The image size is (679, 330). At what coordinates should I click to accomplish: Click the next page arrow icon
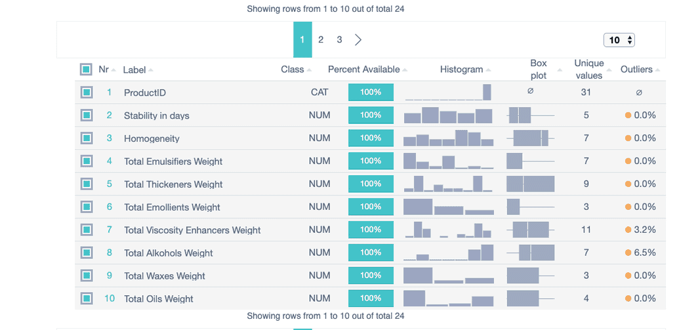point(358,40)
